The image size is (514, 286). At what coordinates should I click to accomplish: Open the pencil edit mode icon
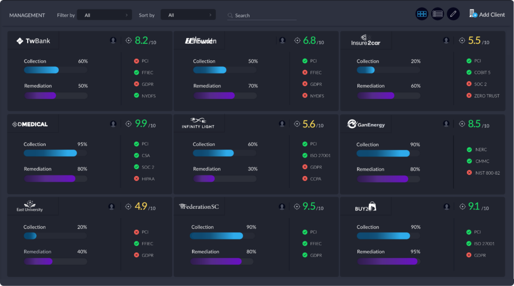453,14
